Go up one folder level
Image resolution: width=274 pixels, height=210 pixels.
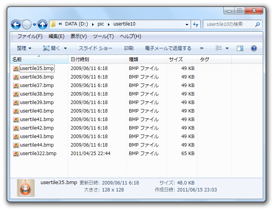(x=42, y=24)
